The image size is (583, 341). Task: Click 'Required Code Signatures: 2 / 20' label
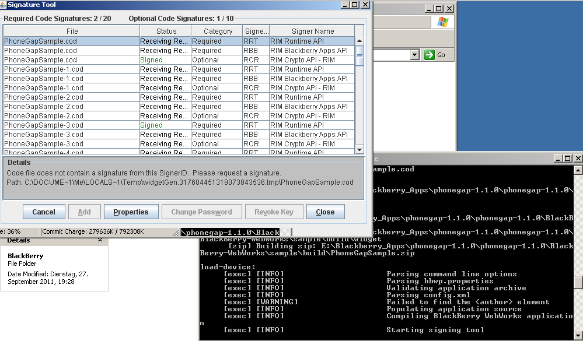(57, 19)
